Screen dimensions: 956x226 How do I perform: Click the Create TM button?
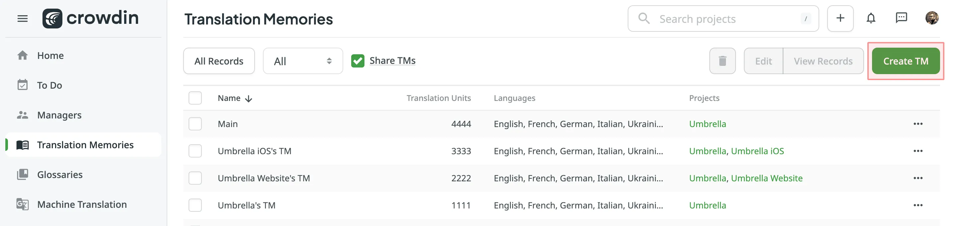coord(906,61)
